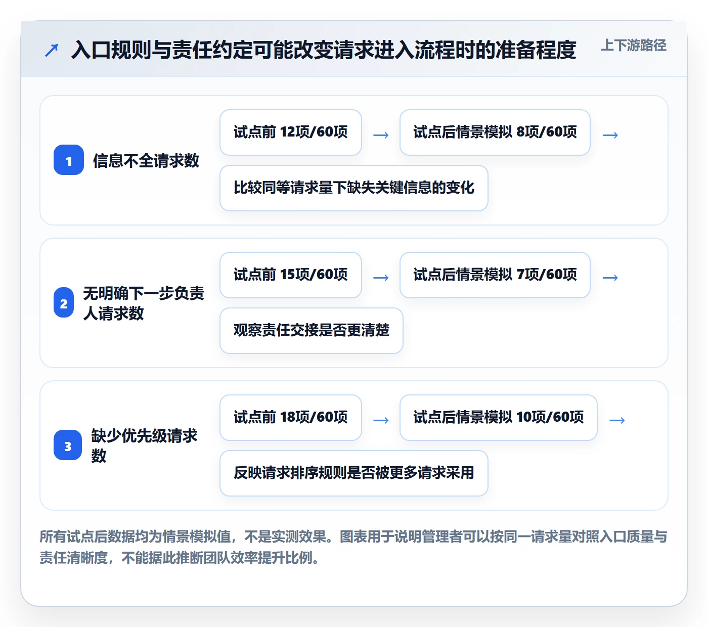The width and height of the screenshot is (708, 627).
Task: Click the title 入口规则与责任约定 heading
Action: pos(324,50)
